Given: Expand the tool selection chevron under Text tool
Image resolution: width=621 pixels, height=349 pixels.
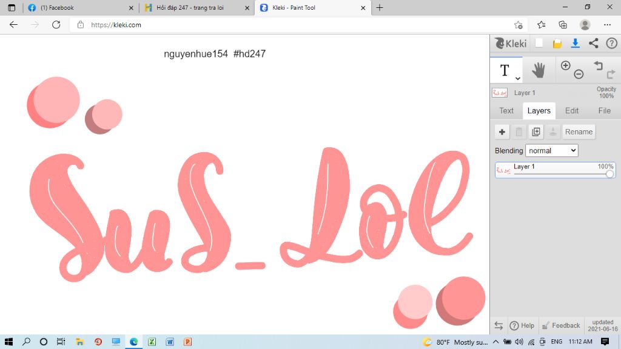Looking at the screenshot, I should (518, 78).
